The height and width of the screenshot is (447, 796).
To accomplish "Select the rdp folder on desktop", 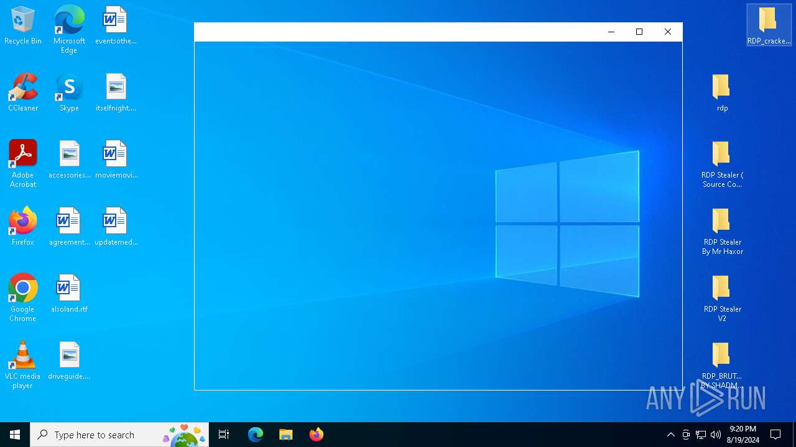I will 722,93.
